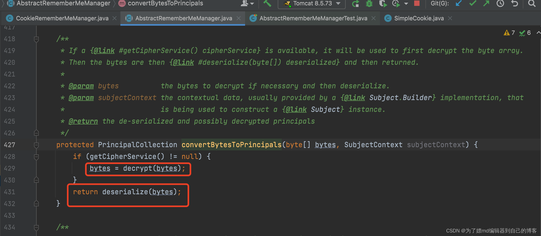Click the Rerun Tomcat icon

pos(356,3)
